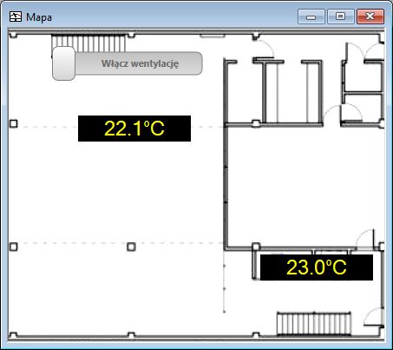Click the column marker left of 22.1°C

[x=14, y=123]
